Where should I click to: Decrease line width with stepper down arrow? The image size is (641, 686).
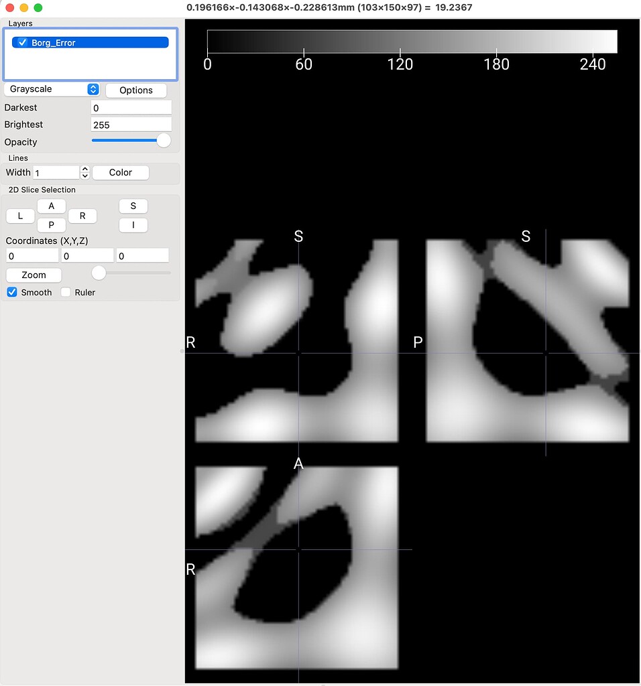[x=85, y=176]
